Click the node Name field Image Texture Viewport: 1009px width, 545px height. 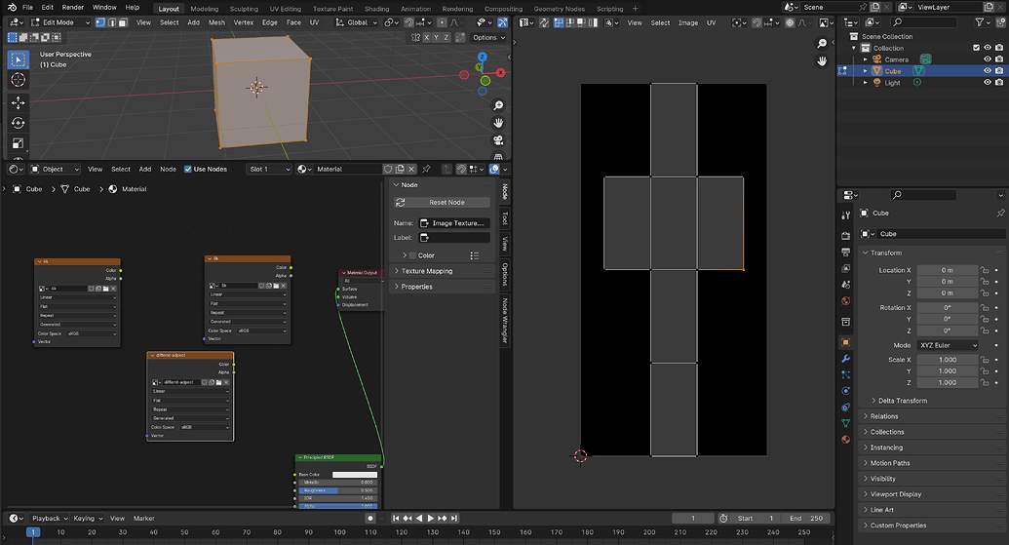point(454,223)
